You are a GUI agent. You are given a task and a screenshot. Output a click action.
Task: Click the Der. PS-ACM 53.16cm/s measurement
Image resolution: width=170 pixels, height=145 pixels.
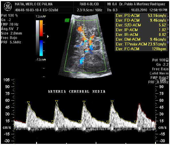click(141, 16)
